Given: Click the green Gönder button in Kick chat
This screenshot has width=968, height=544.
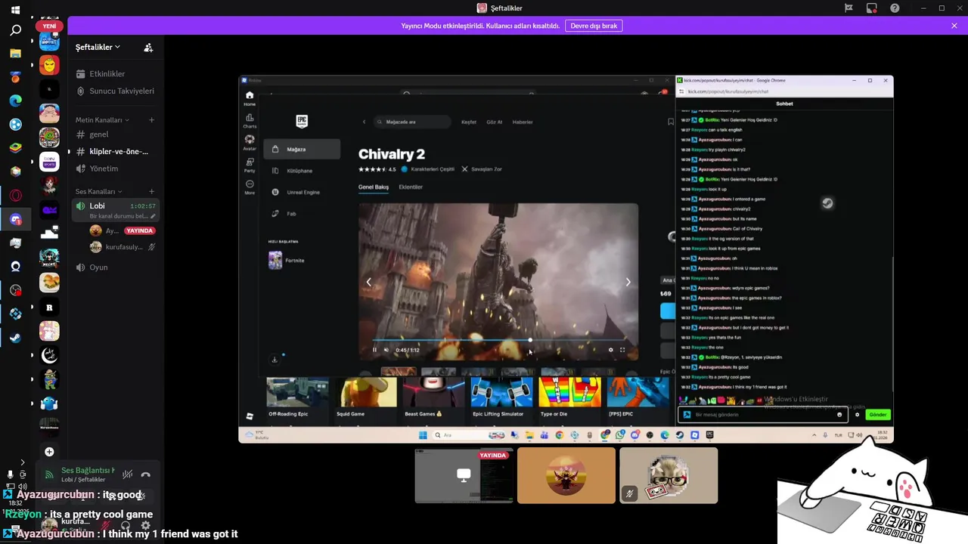Looking at the screenshot, I should (x=877, y=414).
